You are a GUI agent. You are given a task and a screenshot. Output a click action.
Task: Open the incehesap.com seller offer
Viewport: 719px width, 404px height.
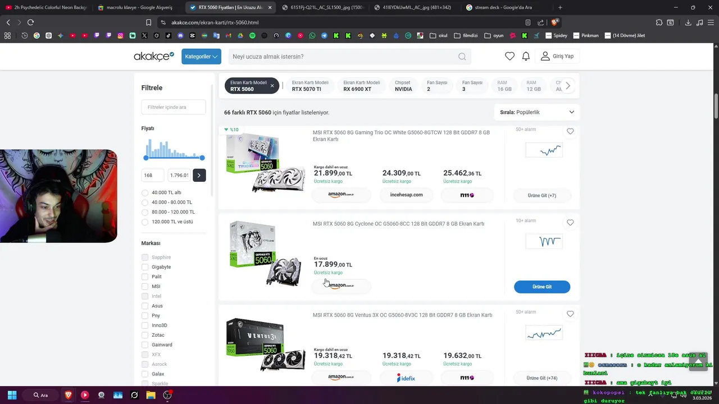[406, 195]
